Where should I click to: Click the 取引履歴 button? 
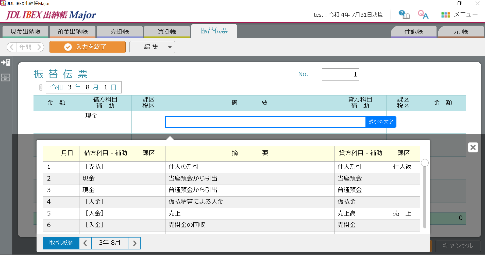(x=61, y=243)
